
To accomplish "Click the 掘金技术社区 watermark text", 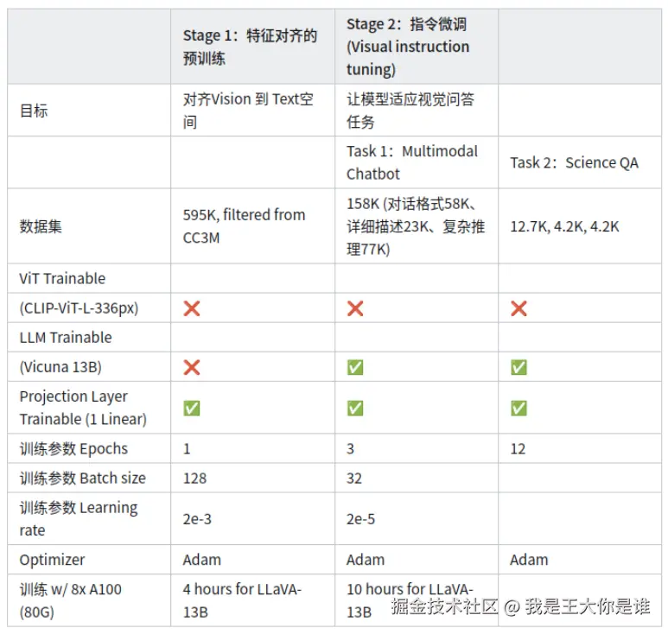I will pyautogui.click(x=444, y=606).
